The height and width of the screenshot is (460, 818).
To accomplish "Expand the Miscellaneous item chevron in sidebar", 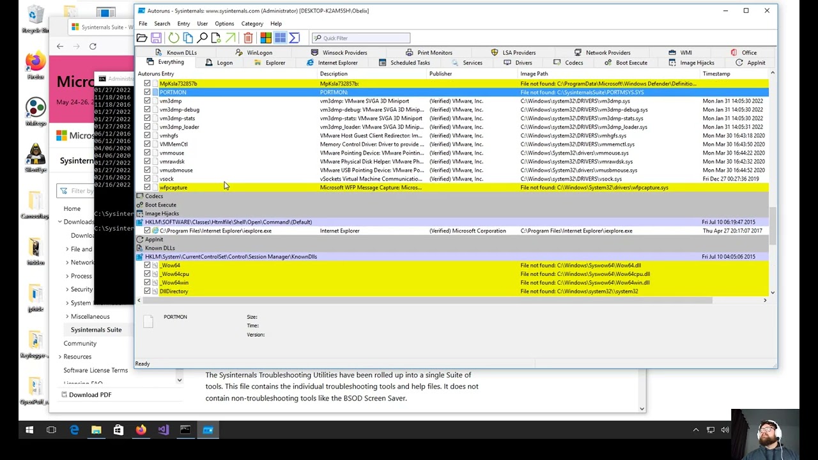I will tap(67, 316).
